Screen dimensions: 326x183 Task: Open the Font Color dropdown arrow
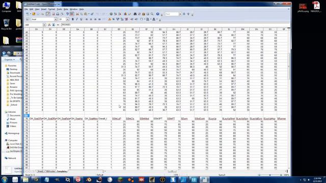pyautogui.click(x=157, y=19)
